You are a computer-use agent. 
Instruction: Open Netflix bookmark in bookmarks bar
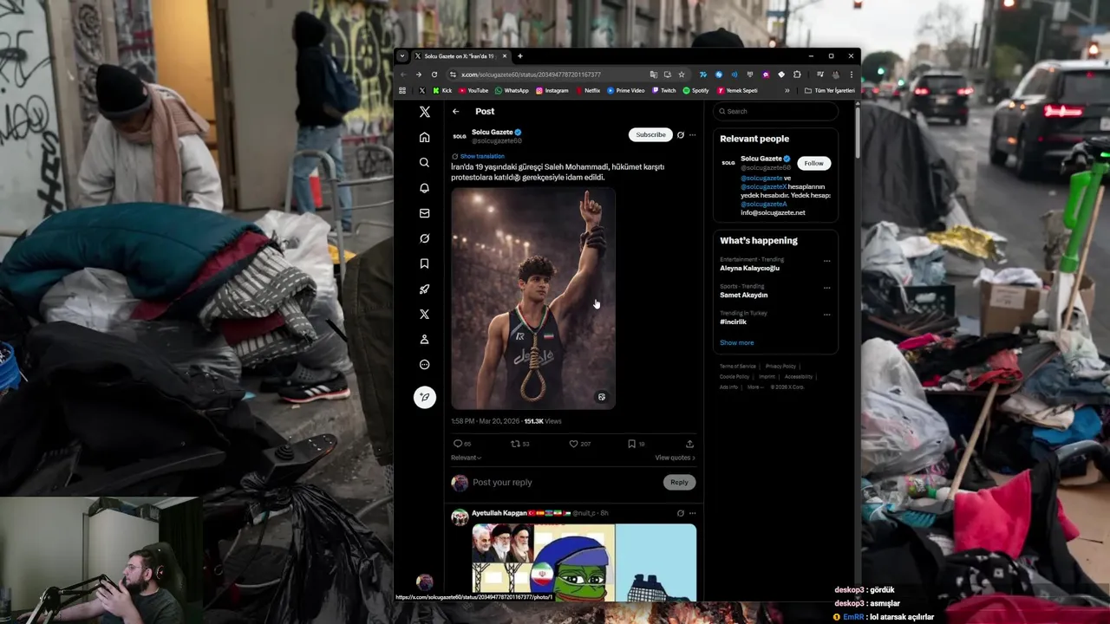[x=588, y=90]
